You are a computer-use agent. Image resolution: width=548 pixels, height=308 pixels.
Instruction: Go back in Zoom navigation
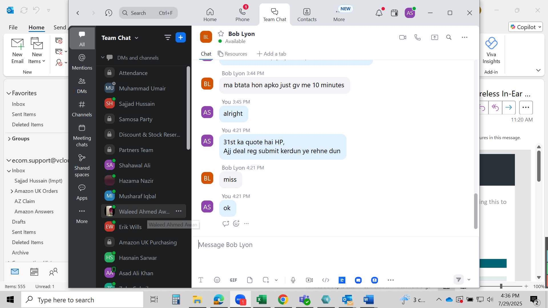click(78, 13)
